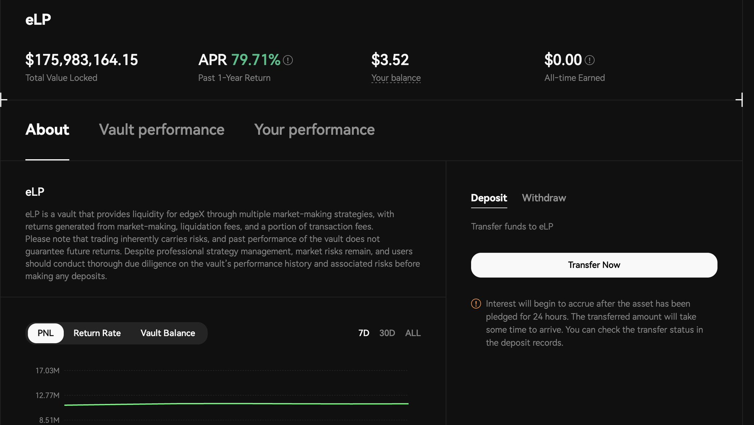Click the $3.52 balance amount
The height and width of the screenshot is (425, 754).
click(x=390, y=60)
